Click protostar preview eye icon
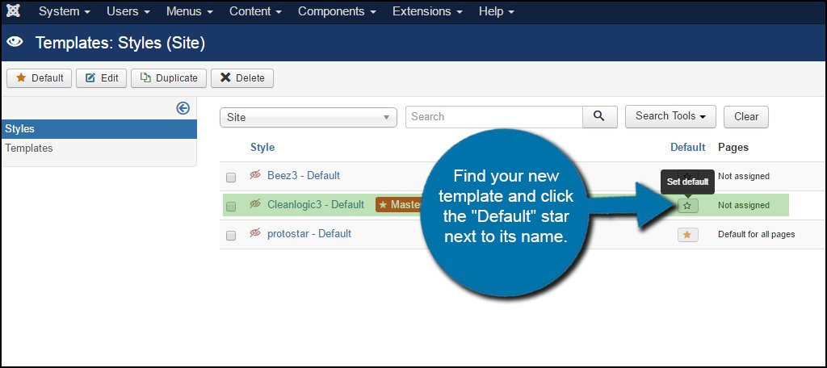The height and width of the screenshot is (368, 827). pyautogui.click(x=255, y=233)
